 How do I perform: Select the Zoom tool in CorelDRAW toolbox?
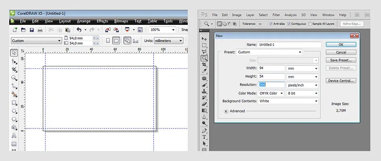pos(14,78)
